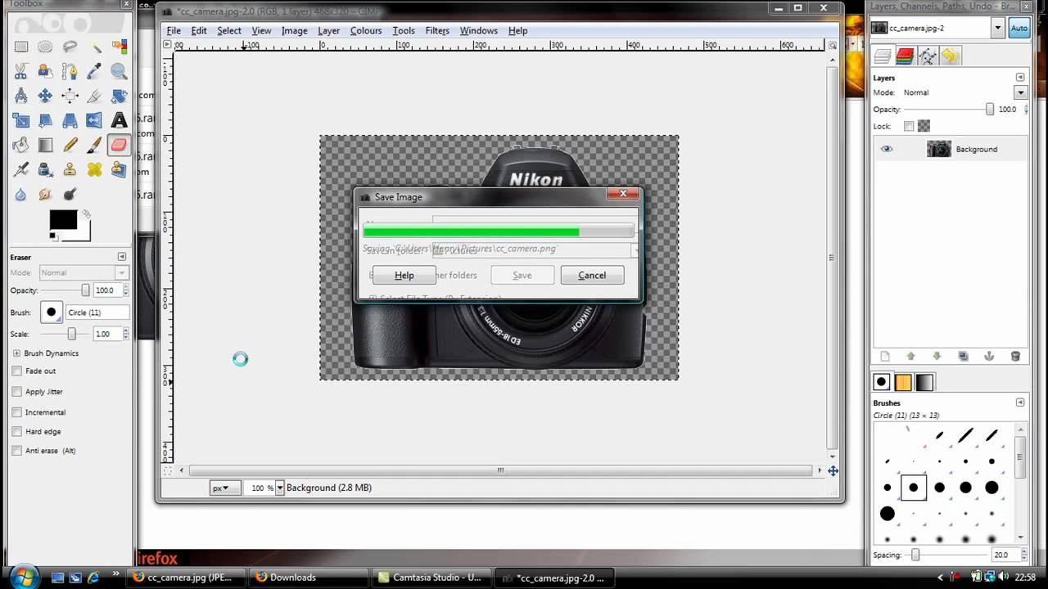Select the Smudge tool
This screenshot has width=1048, height=589.
pyautogui.click(x=45, y=194)
